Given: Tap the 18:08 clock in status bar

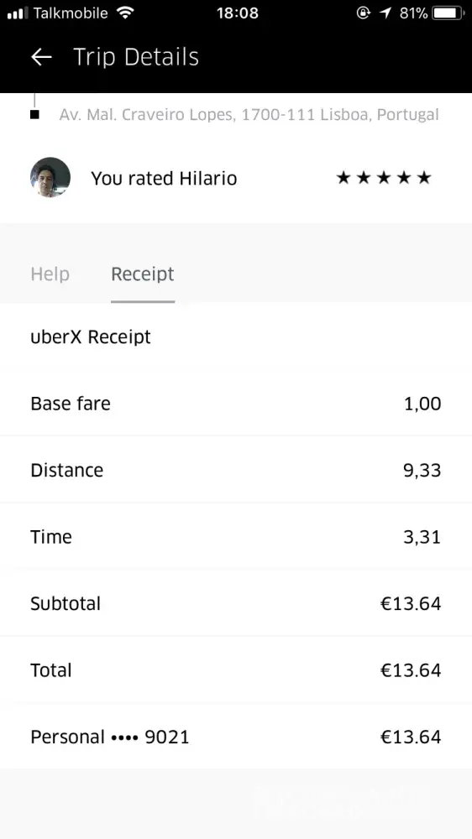Looking at the screenshot, I should [x=238, y=13].
